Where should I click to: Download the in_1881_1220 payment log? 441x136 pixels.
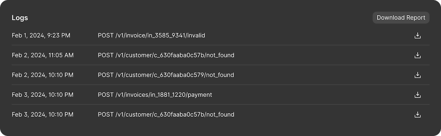coord(417,95)
